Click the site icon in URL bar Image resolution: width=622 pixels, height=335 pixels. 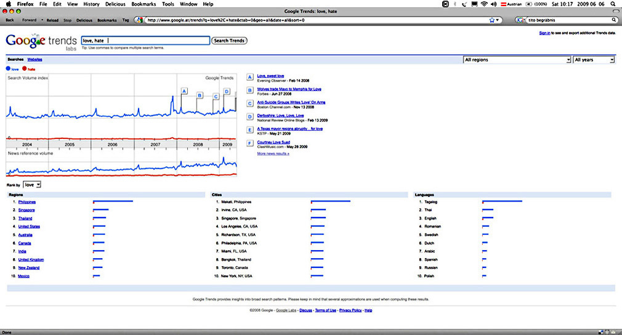pos(139,20)
